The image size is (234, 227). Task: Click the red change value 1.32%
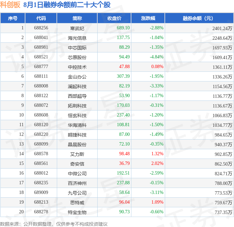tap(157, 154)
